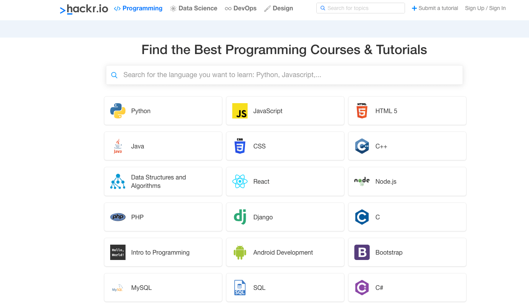Click the Node.js logo icon
The width and height of the screenshot is (529, 306).
[362, 181]
